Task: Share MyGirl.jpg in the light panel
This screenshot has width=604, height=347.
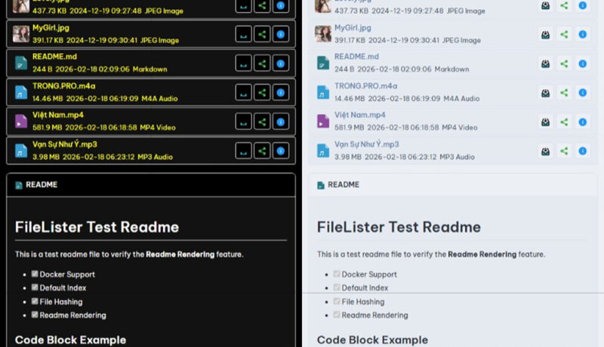Action: click(564, 35)
